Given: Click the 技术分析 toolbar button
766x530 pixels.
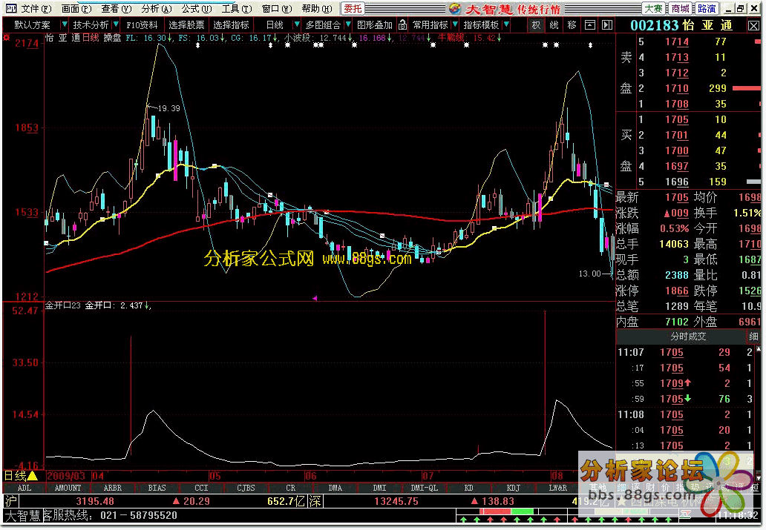Looking at the screenshot, I should tap(91, 25).
